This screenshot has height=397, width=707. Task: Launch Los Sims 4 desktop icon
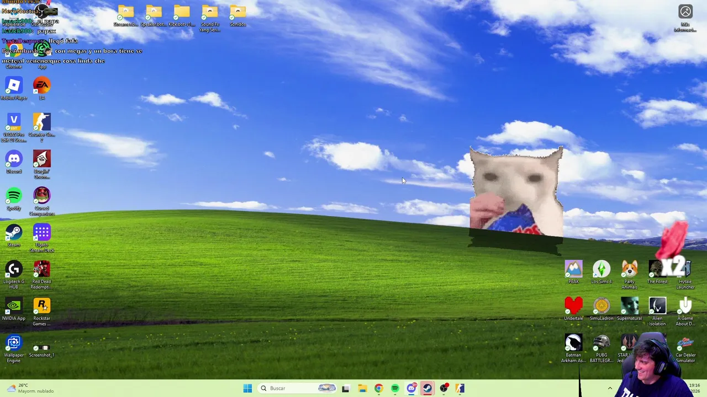[x=602, y=272]
